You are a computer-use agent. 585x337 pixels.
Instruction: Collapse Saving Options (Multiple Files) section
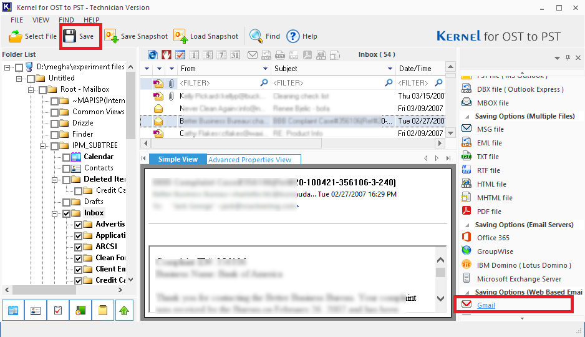click(467, 117)
